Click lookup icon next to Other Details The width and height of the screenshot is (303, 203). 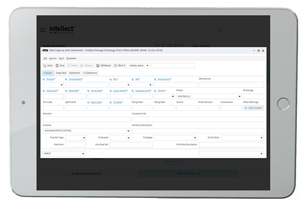(x=246, y=108)
